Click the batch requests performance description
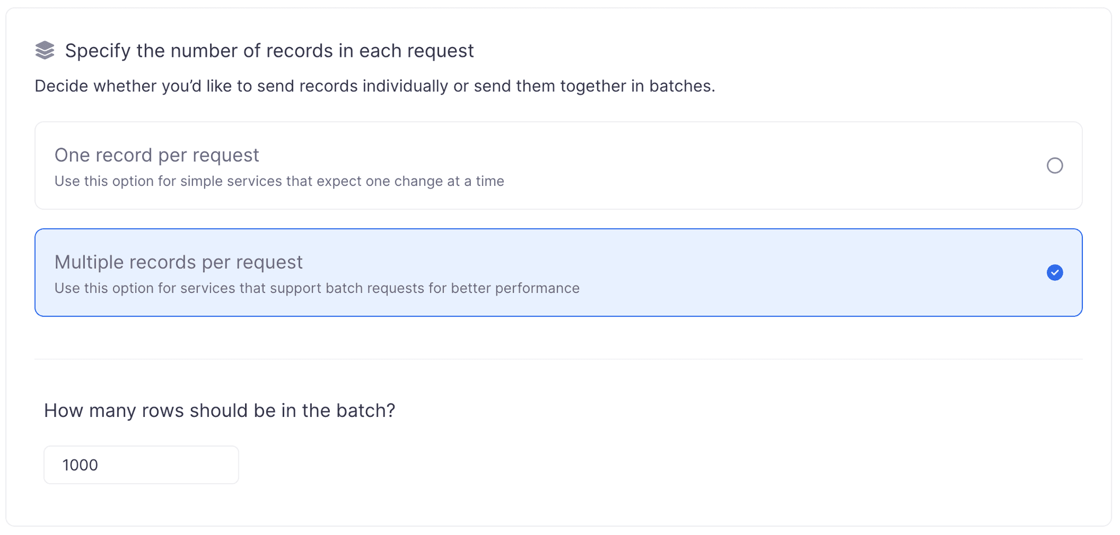 [317, 289]
